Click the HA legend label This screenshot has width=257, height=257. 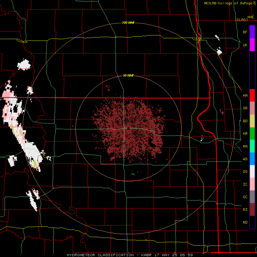click(245, 95)
